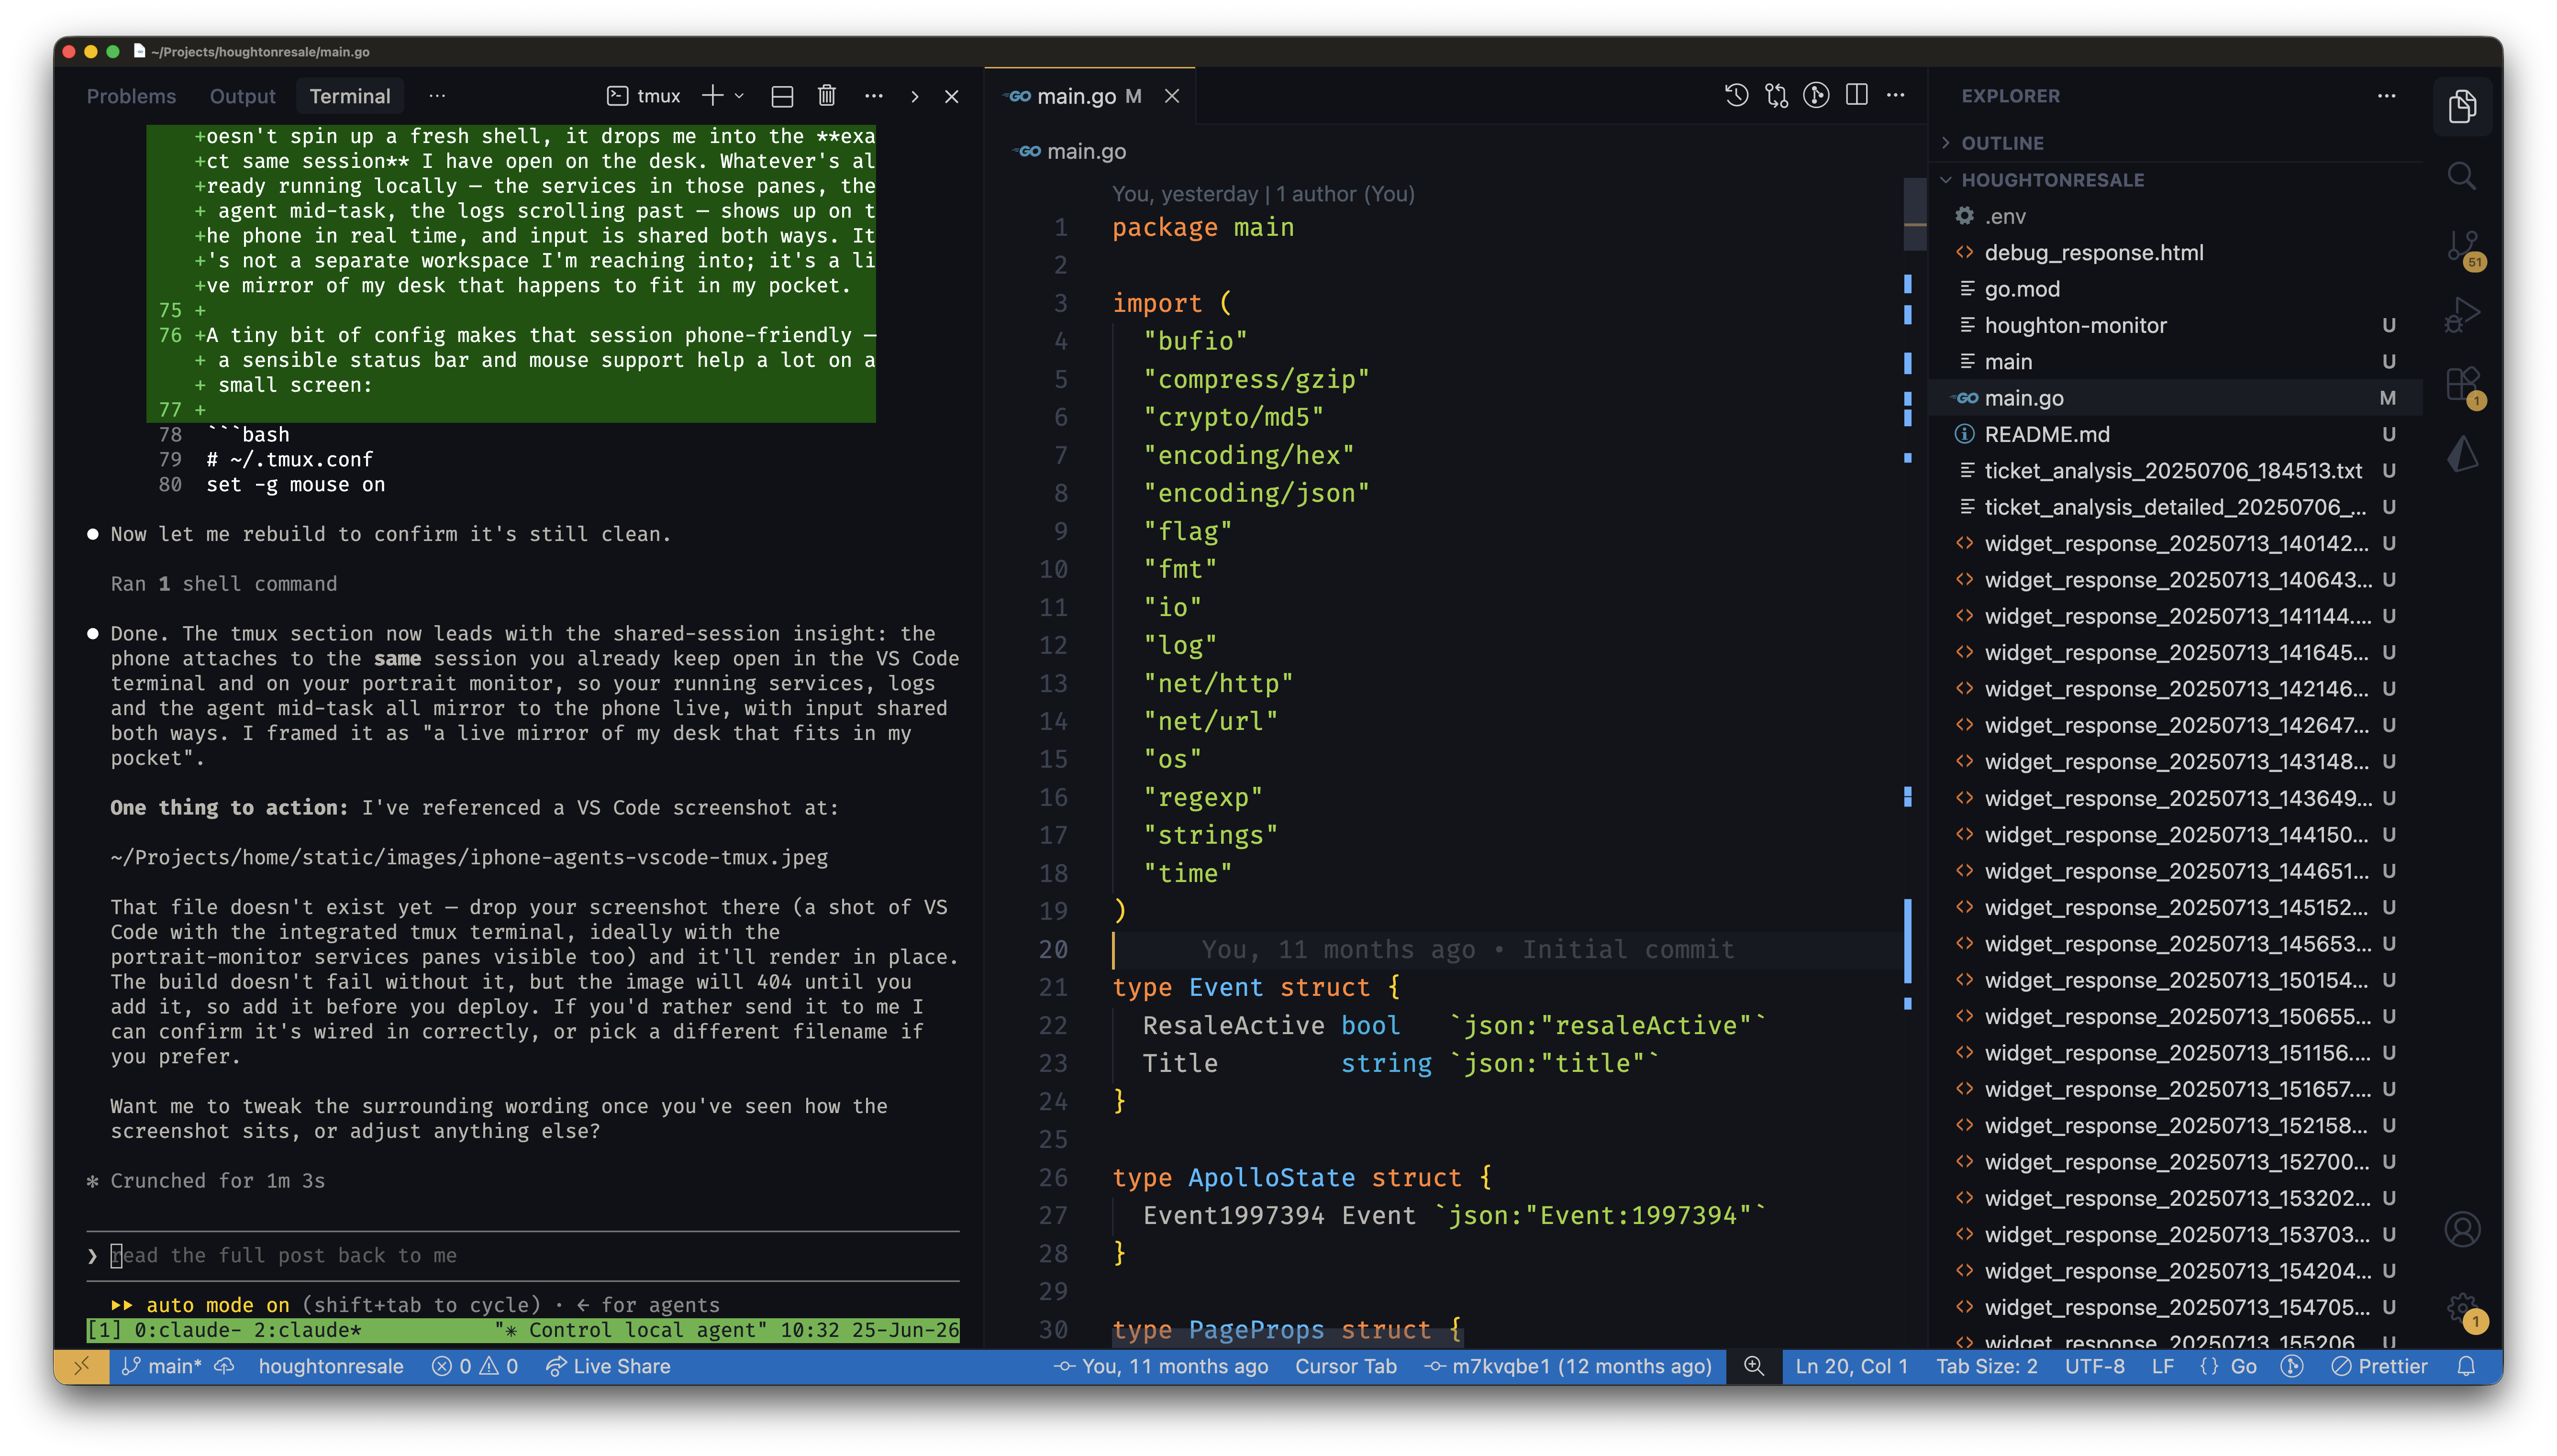Open the Run and Debug view
This screenshot has width=2557, height=1456.
pos(2461,315)
